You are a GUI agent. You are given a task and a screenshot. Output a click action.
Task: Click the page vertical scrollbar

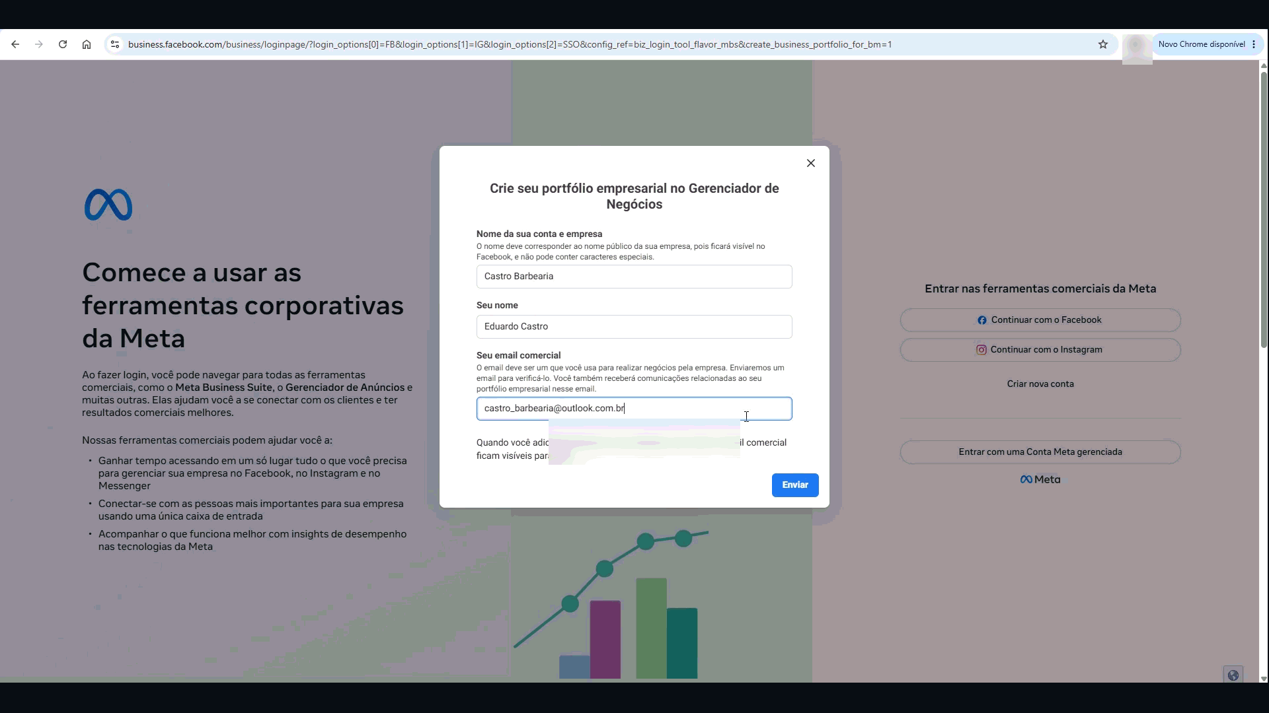pyautogui.click(x=1264, y=210)
